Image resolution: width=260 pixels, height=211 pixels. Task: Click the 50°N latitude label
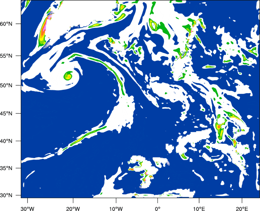coord(6,85)
